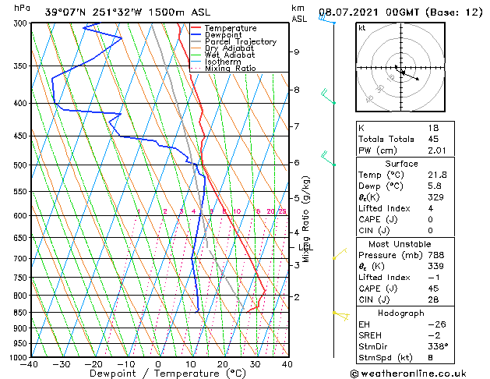This screenshot has height=379, width=490.
Task: Click the "Totals Totals" row label
Action: [386, 139]
